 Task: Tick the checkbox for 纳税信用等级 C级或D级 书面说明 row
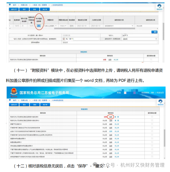tap(152, 157)
